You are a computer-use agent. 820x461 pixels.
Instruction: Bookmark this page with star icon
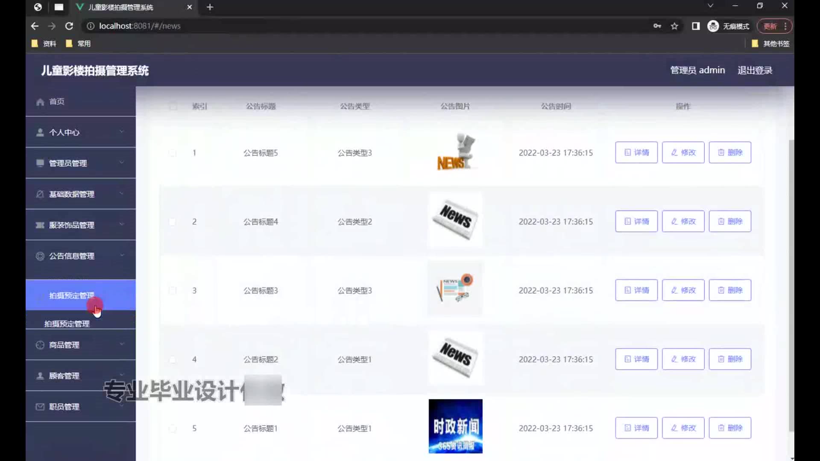click(x=674, y=26)
